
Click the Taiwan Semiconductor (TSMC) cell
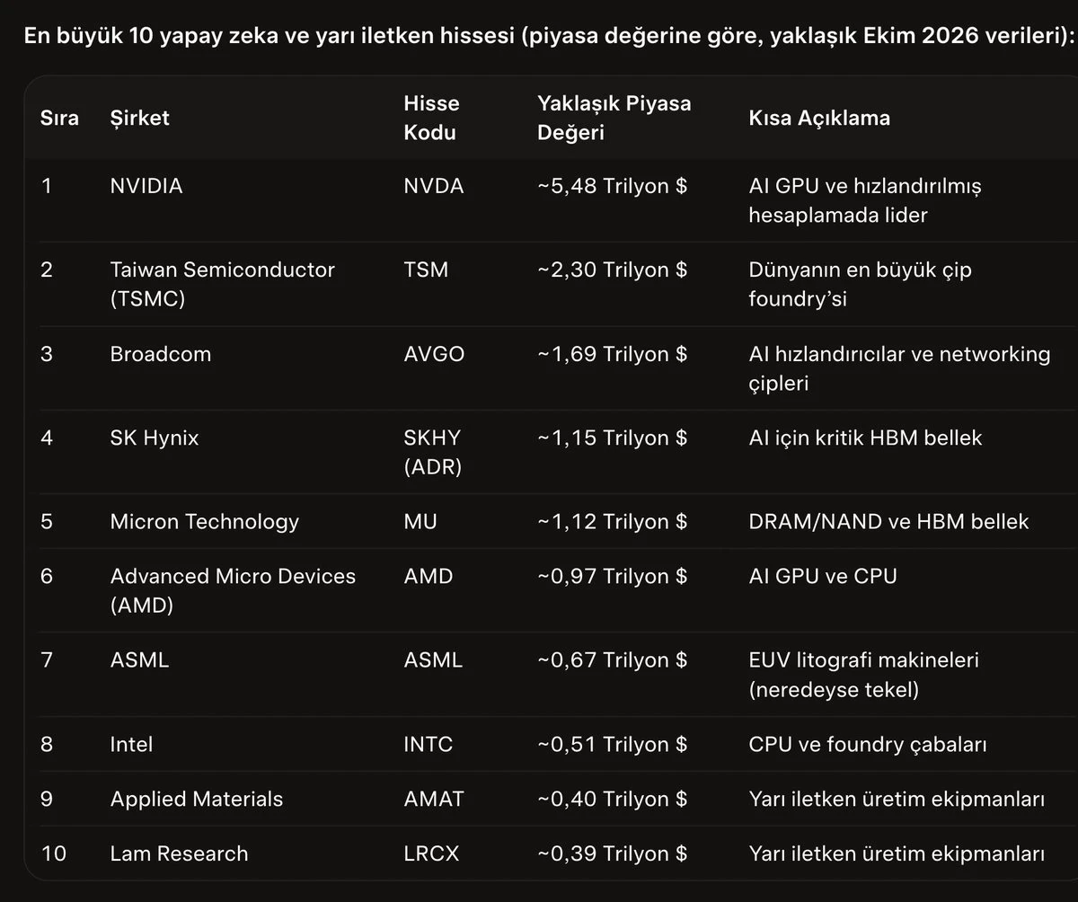(x=222, y=284)
